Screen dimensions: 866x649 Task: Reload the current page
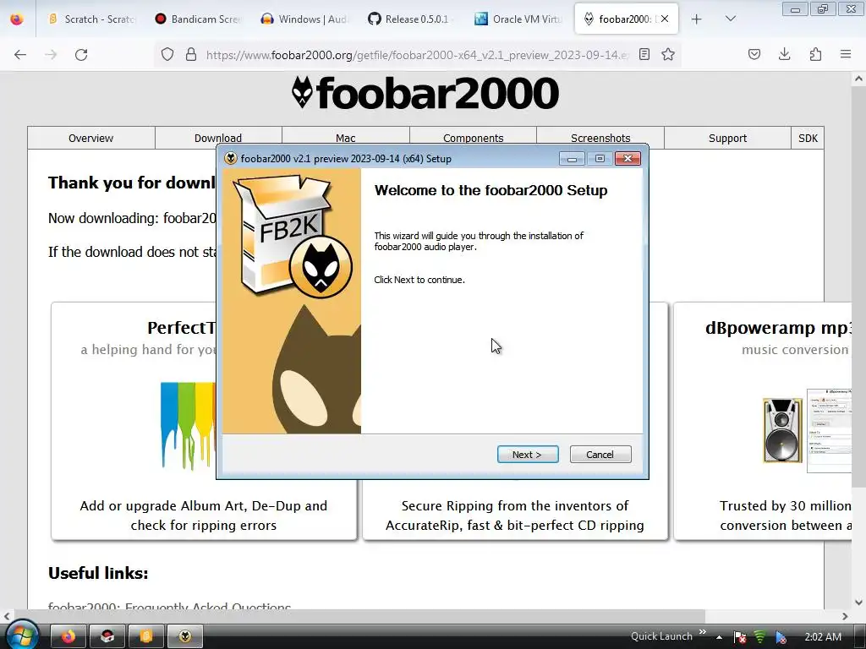[x=81, y=54]
